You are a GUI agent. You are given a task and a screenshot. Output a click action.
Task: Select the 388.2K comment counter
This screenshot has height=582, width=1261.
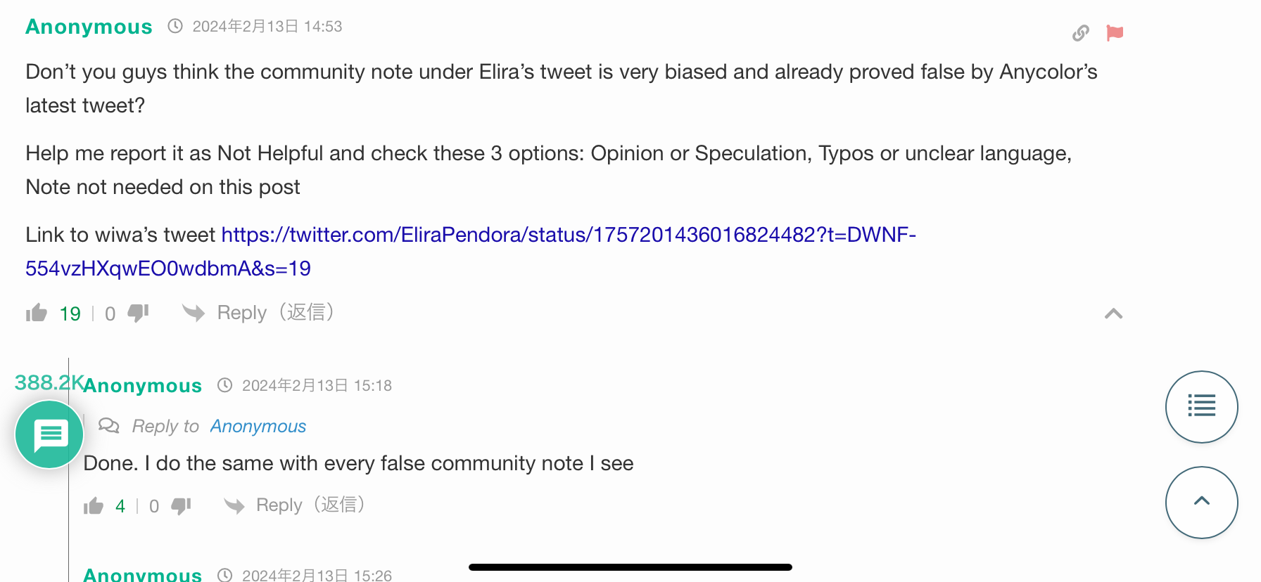tap(49, 382)
